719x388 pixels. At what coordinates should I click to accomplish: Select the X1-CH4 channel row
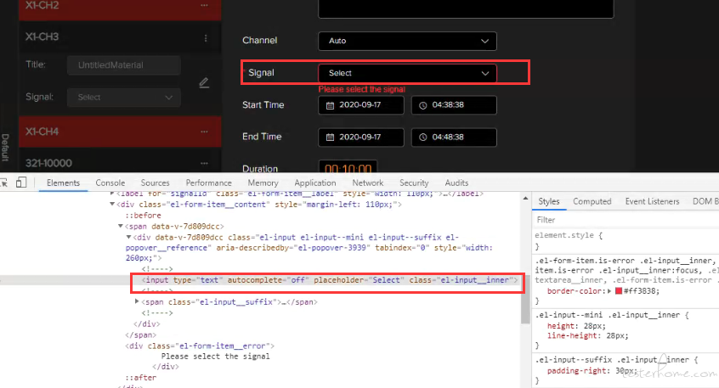coord(102,132)
